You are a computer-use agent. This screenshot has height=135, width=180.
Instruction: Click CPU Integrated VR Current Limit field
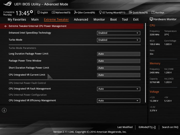[x=118, y=75]
